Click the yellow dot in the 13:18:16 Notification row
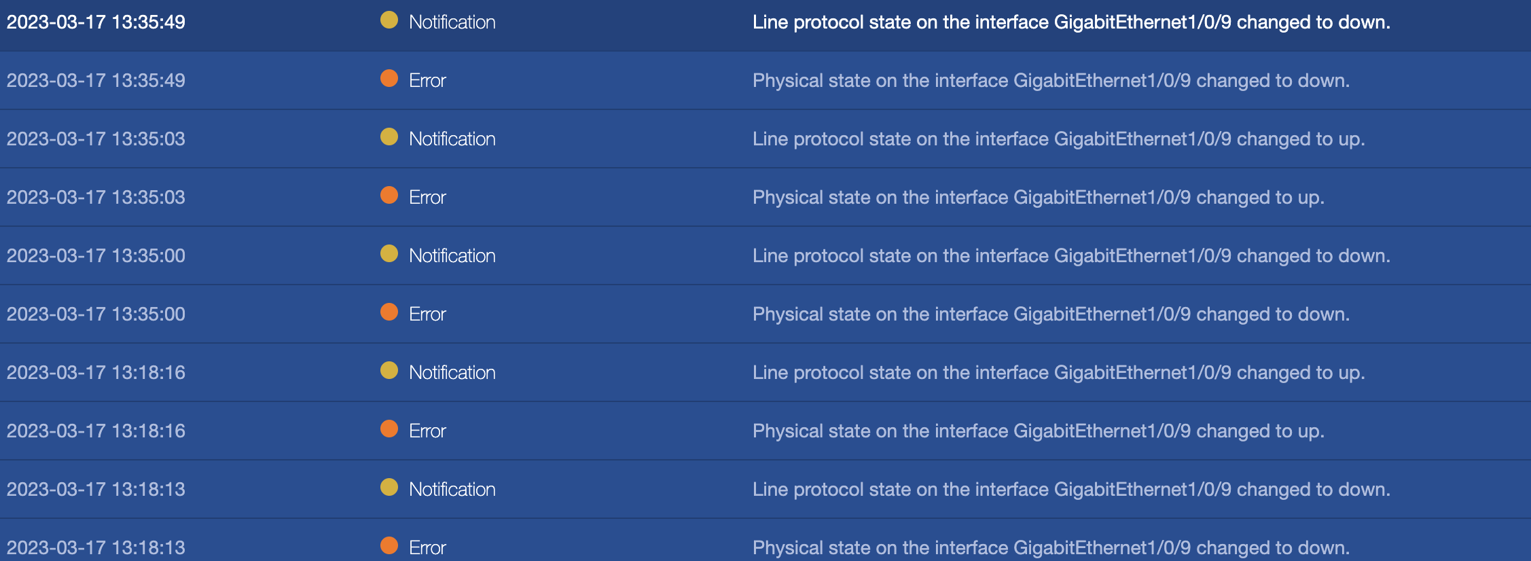 389,371
